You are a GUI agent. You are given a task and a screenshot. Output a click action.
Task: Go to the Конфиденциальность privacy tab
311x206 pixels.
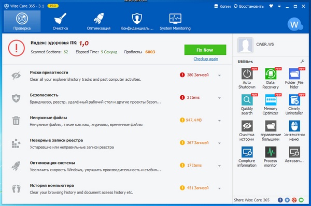click(137, 21)
